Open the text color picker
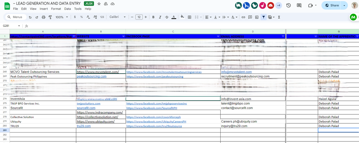The width and height of the screenshot is (359, 143). coord(174,17)
